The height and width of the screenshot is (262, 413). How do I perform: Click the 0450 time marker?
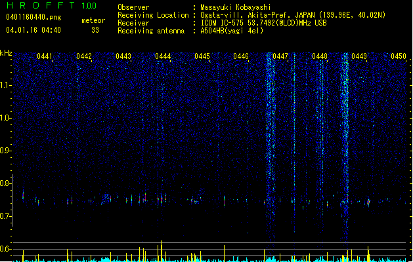point(399,56)
